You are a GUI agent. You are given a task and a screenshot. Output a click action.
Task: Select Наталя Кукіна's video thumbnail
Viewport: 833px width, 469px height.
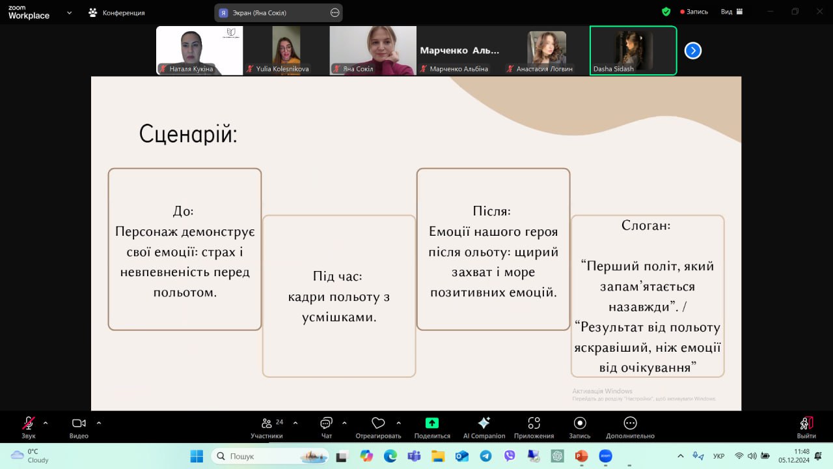(x=200, y=50)
